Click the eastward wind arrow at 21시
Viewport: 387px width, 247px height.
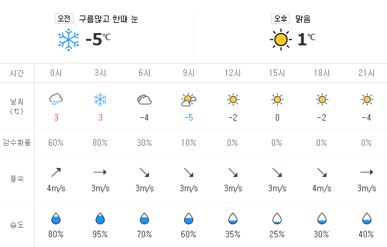367,172
